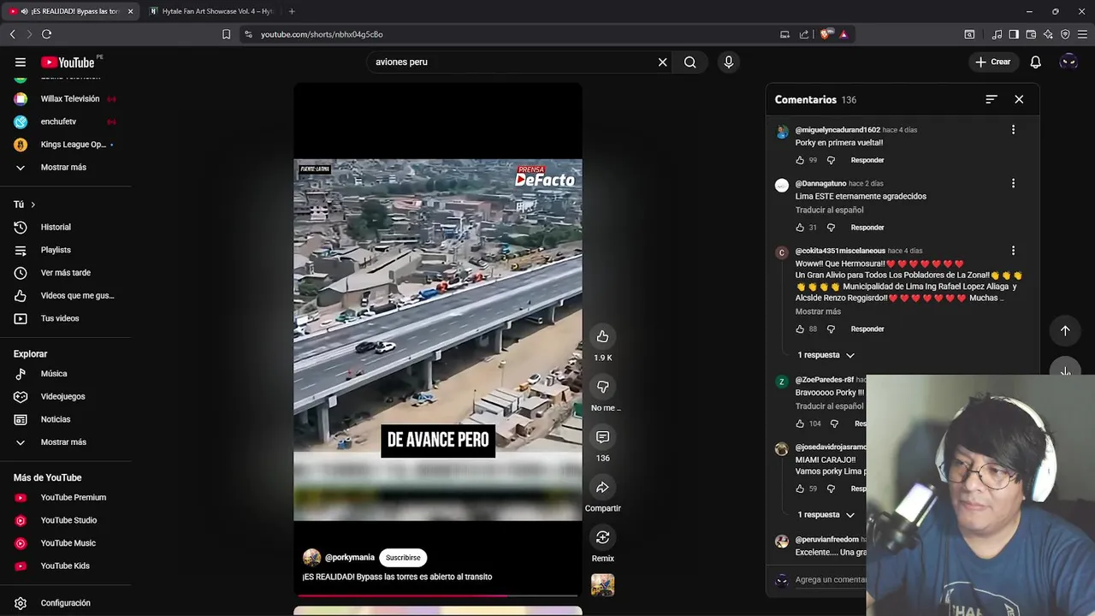Like ZoeParedes-r8f's comment (104)

pos(800,423)
